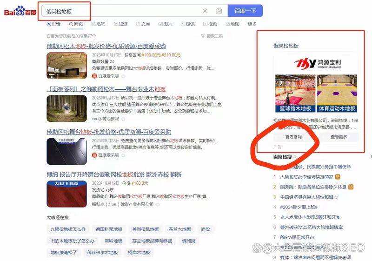The height and width of the screenshot is (261, 372).
Task: Open the 搜索工具 filter
Action: point(212,36)
